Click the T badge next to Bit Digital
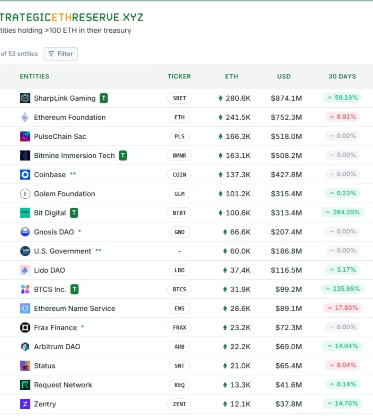Screen dimensions: 373x416 [x=74, y=213]
